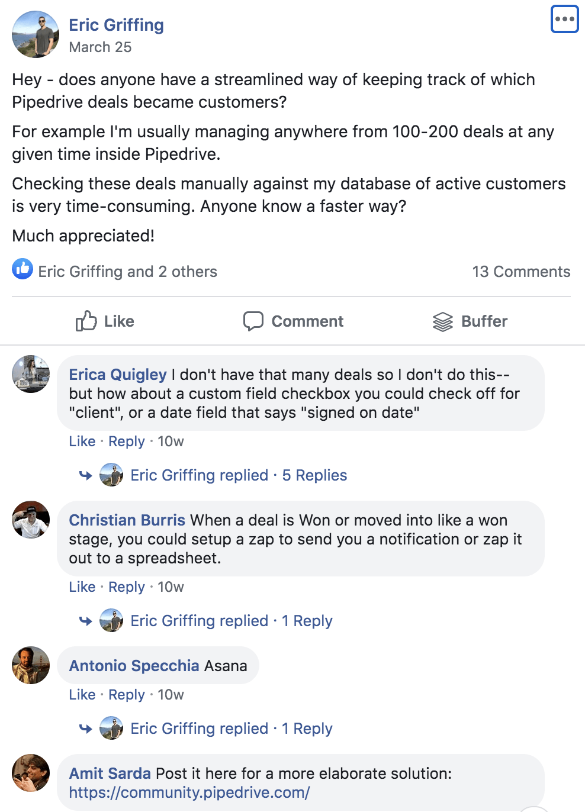The height and width of the screenshot is (812, 585).
Task: Click Christian Burris's profile picture
Action: (x=31, y=520)
